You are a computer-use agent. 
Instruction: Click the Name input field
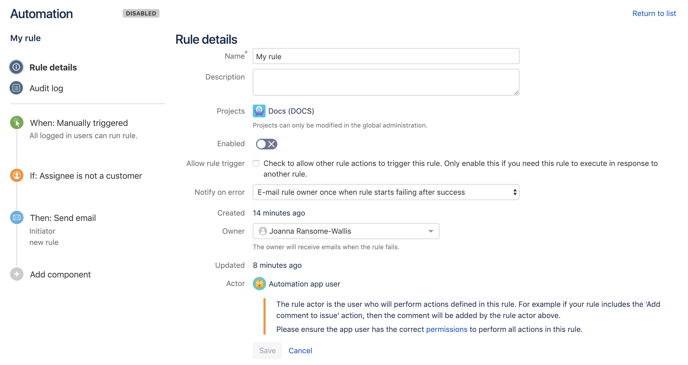click(x=386, y=56)
